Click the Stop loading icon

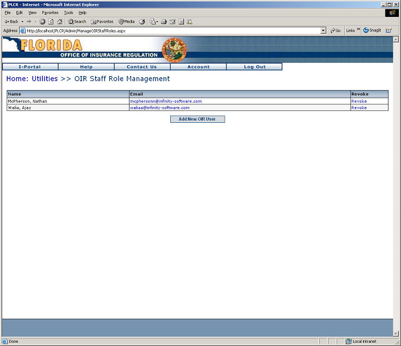point(42,22)
